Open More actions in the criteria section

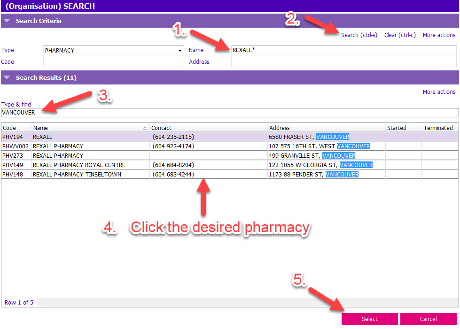[438, 35]
